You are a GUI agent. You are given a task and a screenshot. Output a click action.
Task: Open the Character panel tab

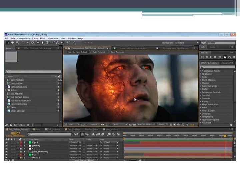[225, 63]
